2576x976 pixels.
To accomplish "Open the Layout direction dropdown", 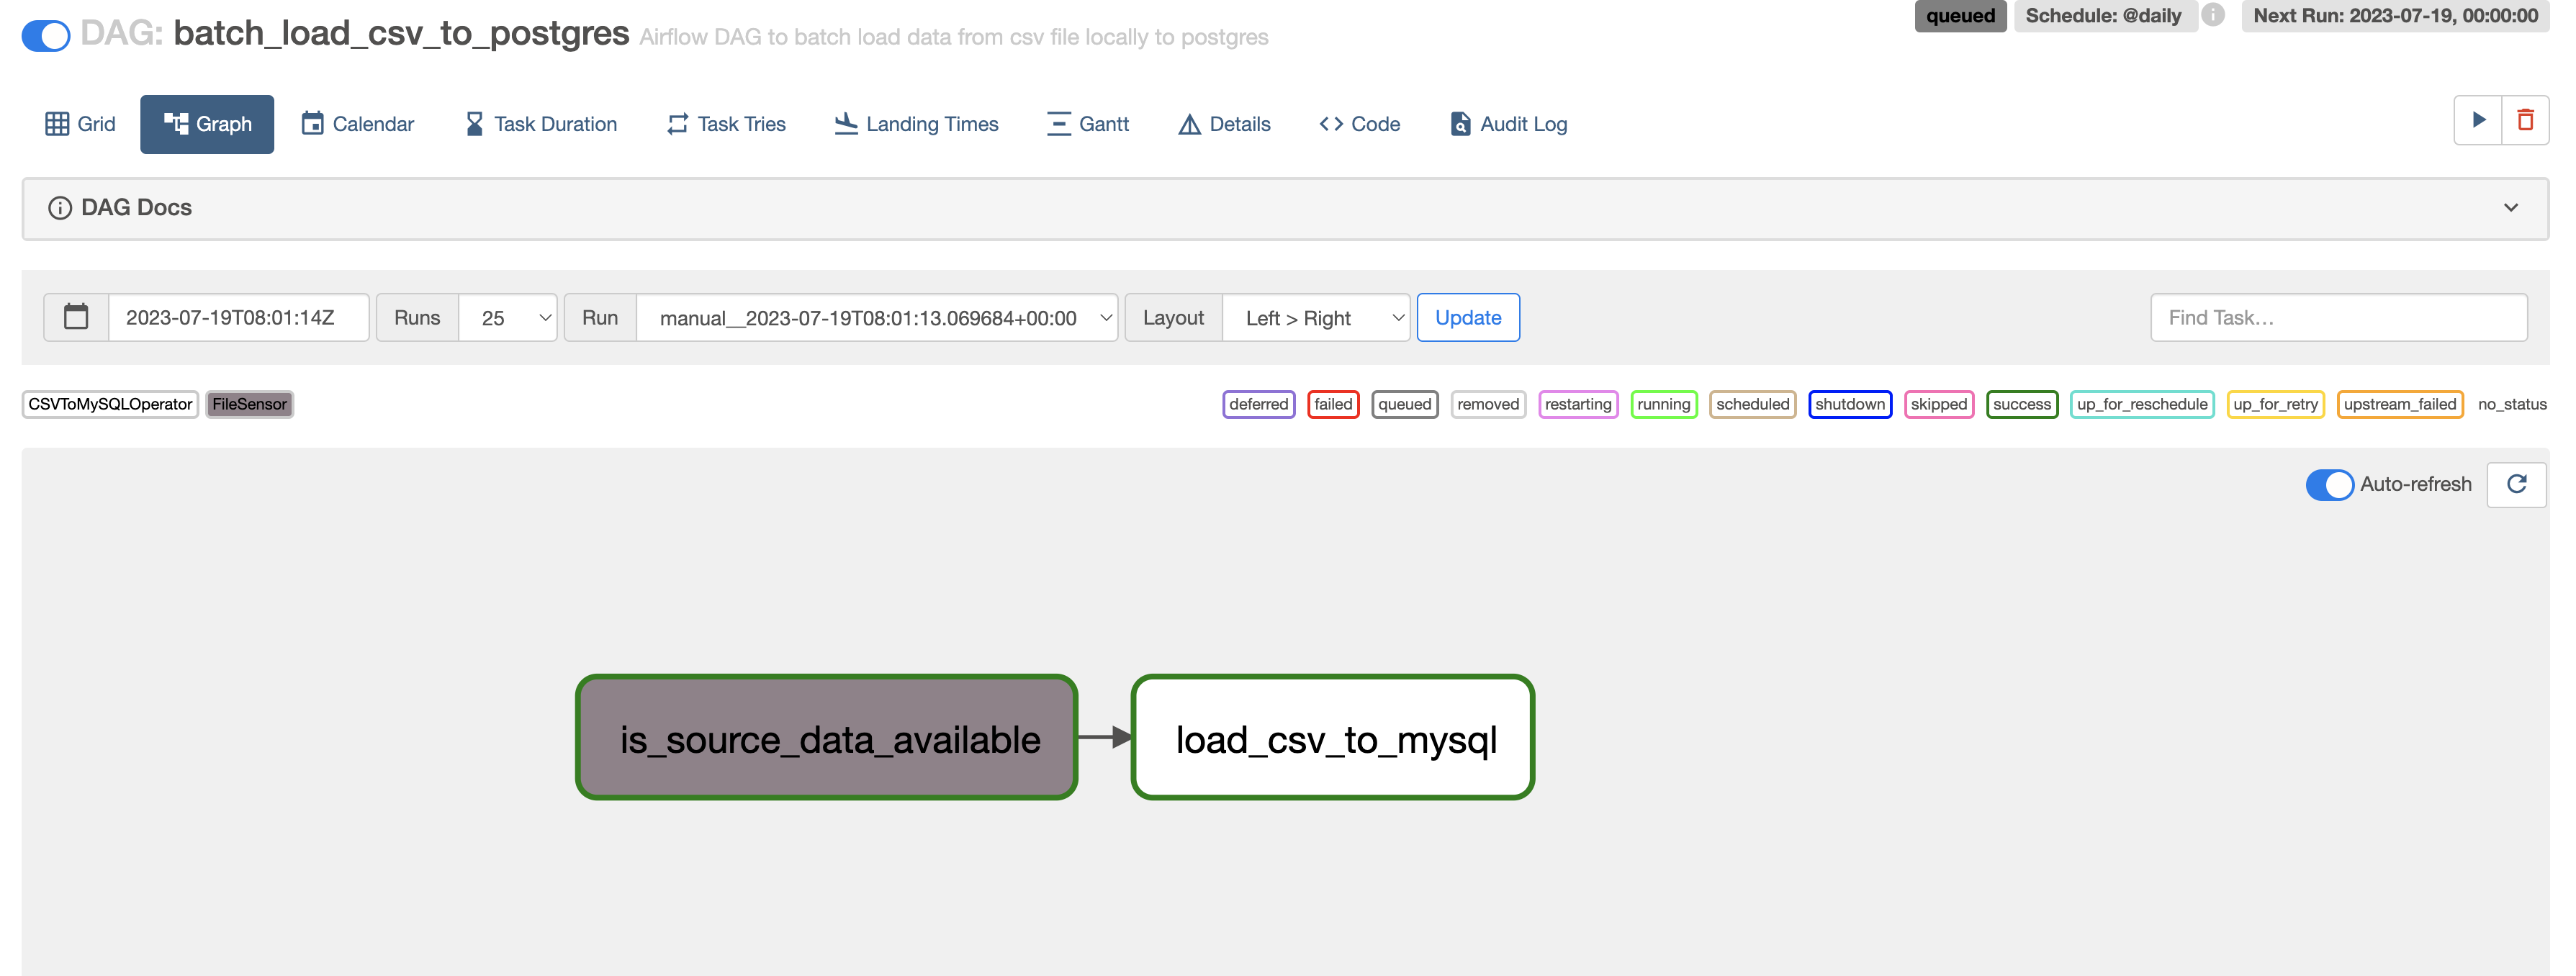I will pyautogui.click(x=1315, y=318).
